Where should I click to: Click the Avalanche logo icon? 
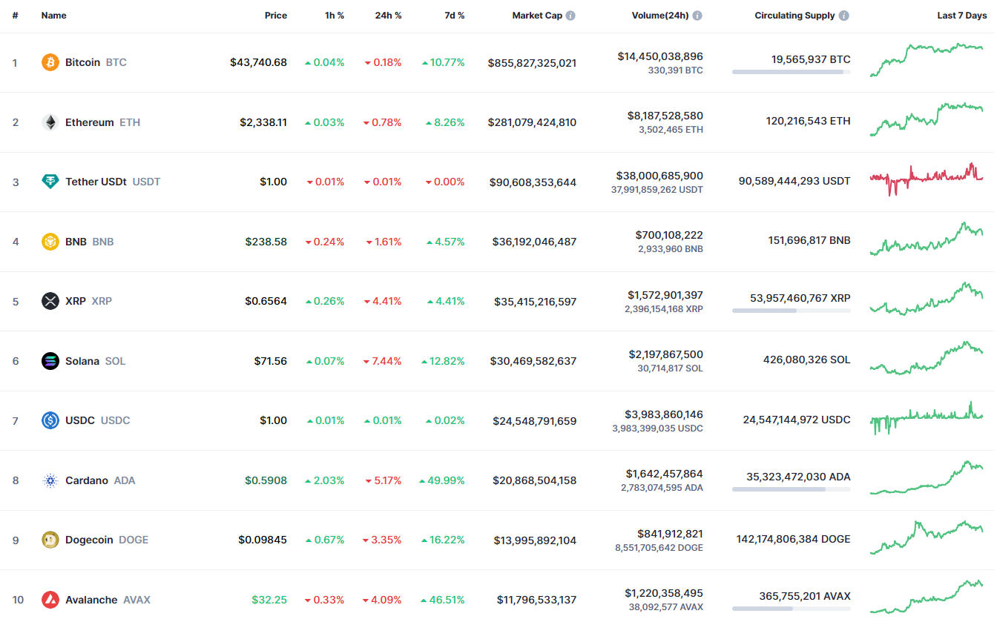tap(50, 600)
